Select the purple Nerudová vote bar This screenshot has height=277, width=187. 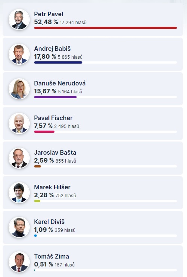click(55, 97)
